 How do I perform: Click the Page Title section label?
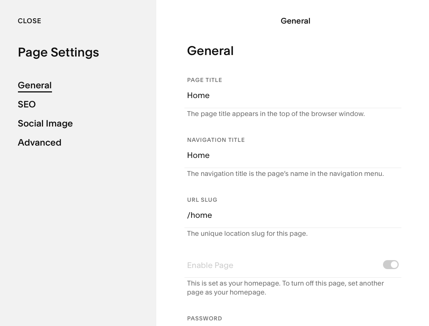coord(205,80)
